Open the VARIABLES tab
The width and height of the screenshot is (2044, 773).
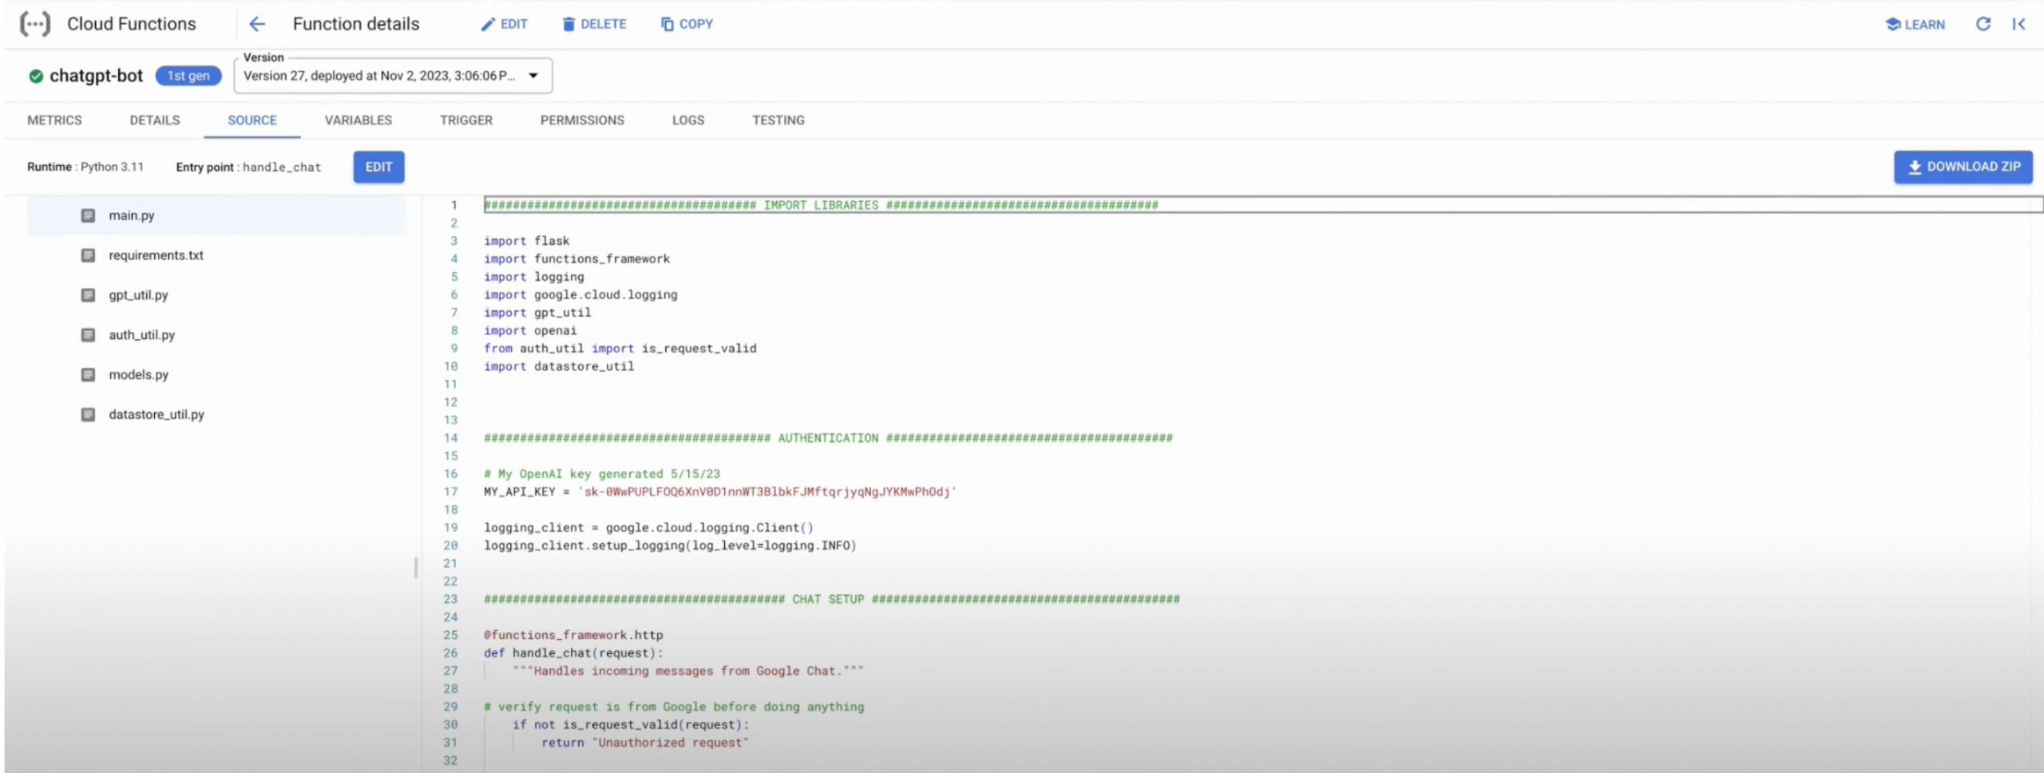pyautogui.click(x=358, y=120)
